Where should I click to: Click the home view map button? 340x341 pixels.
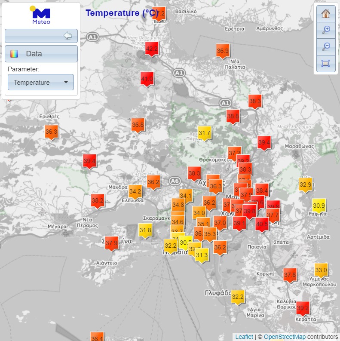326,14
